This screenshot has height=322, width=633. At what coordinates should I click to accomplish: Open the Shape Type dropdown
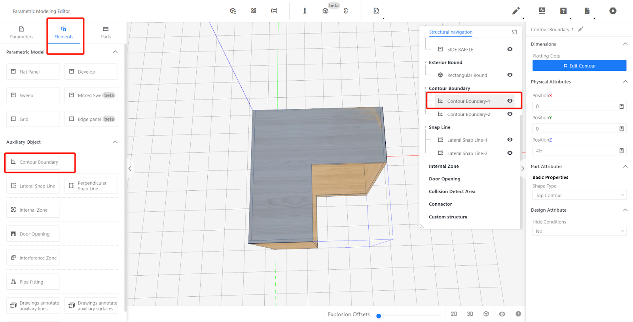[x=579, y=195]
